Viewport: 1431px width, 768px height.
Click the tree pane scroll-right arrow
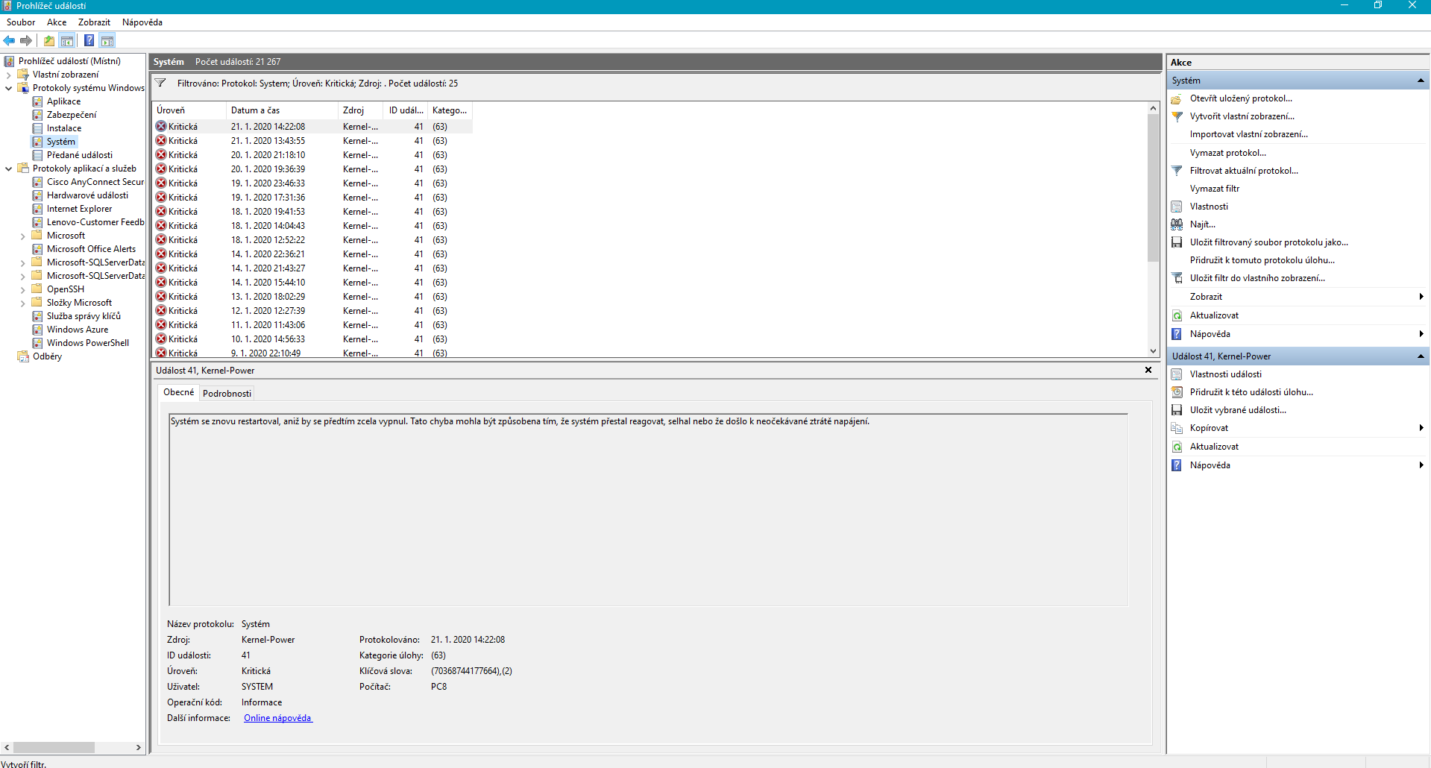click(x=139, y=747)
